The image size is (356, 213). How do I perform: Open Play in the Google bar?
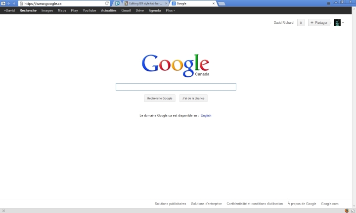pyautogui.click(x=74, y=10)
